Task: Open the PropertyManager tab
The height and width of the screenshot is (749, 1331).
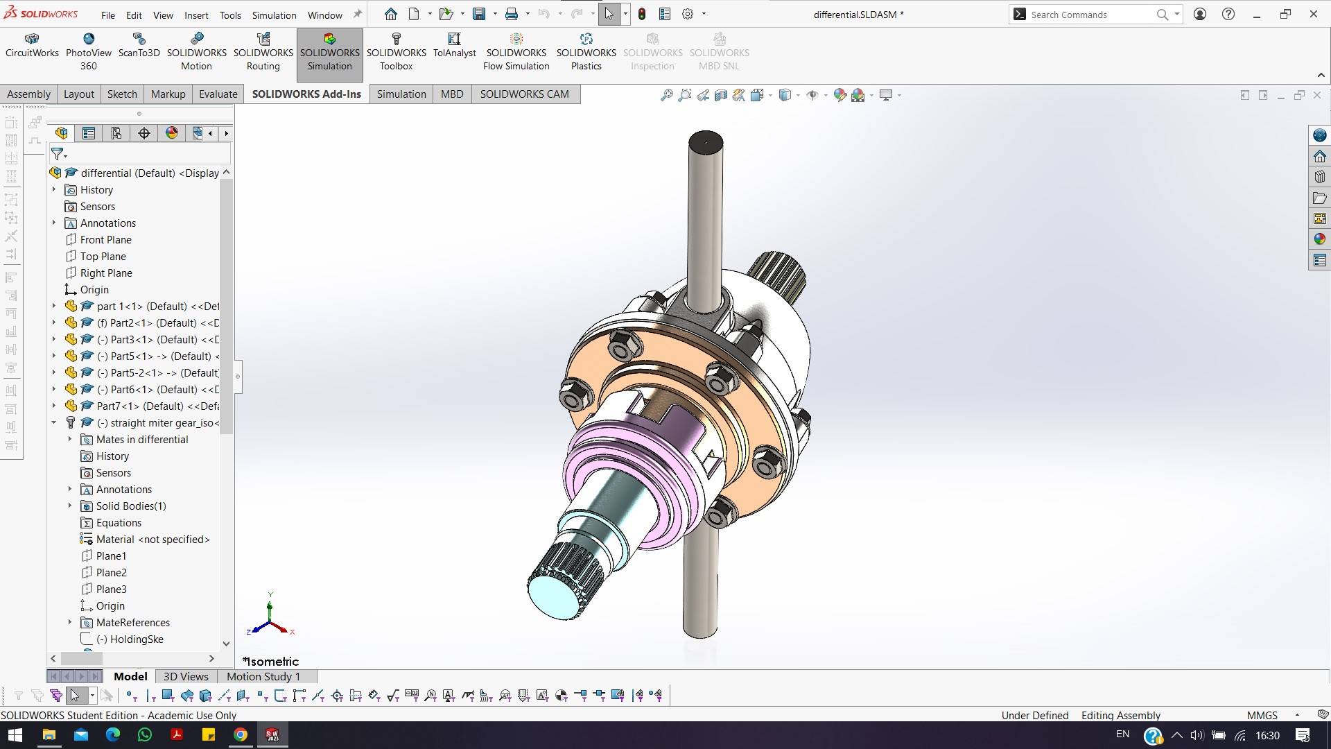Action: tap(89, 133)
